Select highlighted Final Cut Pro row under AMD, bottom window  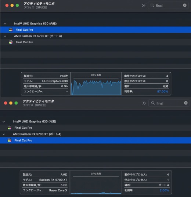point(95,141)
